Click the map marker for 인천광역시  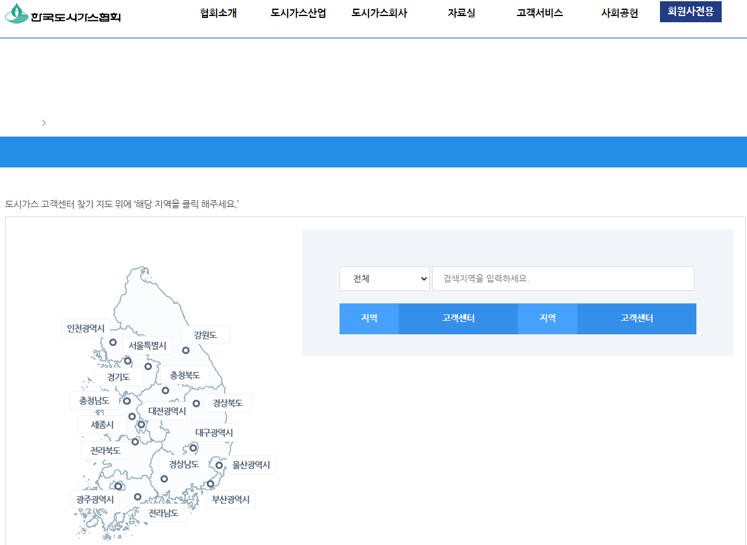[x=113, y=342]
